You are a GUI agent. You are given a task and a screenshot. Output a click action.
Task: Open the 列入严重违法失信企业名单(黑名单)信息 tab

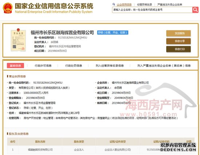click(x=164, y=65)
